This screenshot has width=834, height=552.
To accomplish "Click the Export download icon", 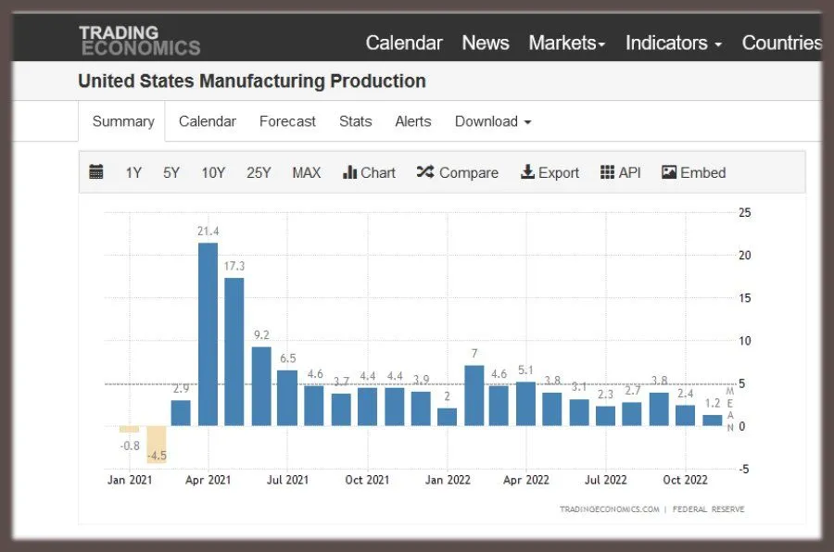I will click(x=527, y=172).
